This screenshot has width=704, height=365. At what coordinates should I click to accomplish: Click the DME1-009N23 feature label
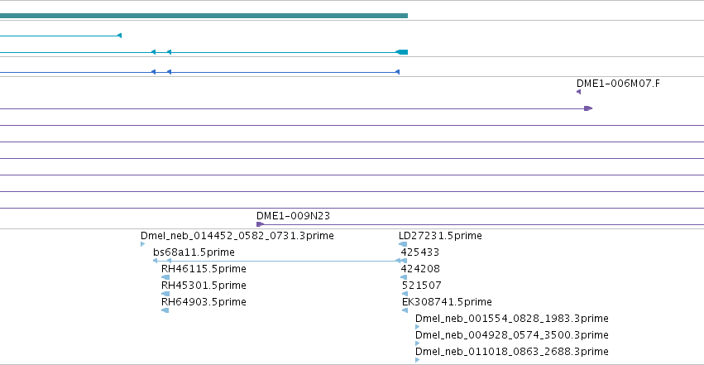(293, 216)
